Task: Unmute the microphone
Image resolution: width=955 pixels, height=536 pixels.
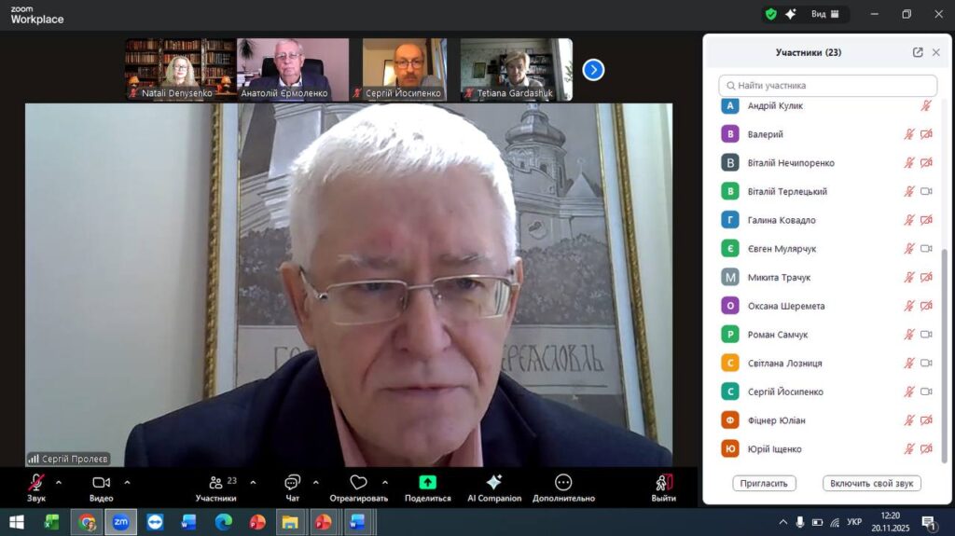Action: [35, 483]
